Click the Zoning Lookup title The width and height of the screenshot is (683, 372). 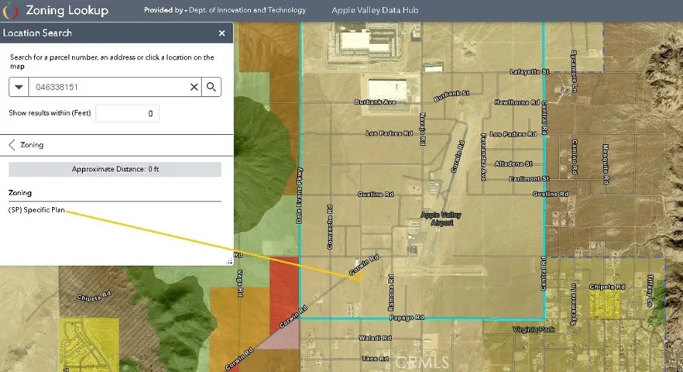67,11
